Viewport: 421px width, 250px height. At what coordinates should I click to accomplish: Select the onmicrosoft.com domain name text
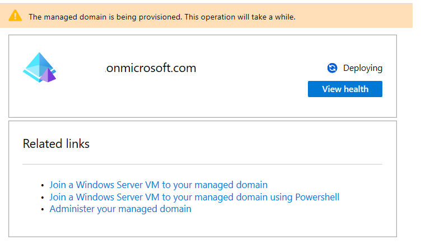click(x=151, y=69)
